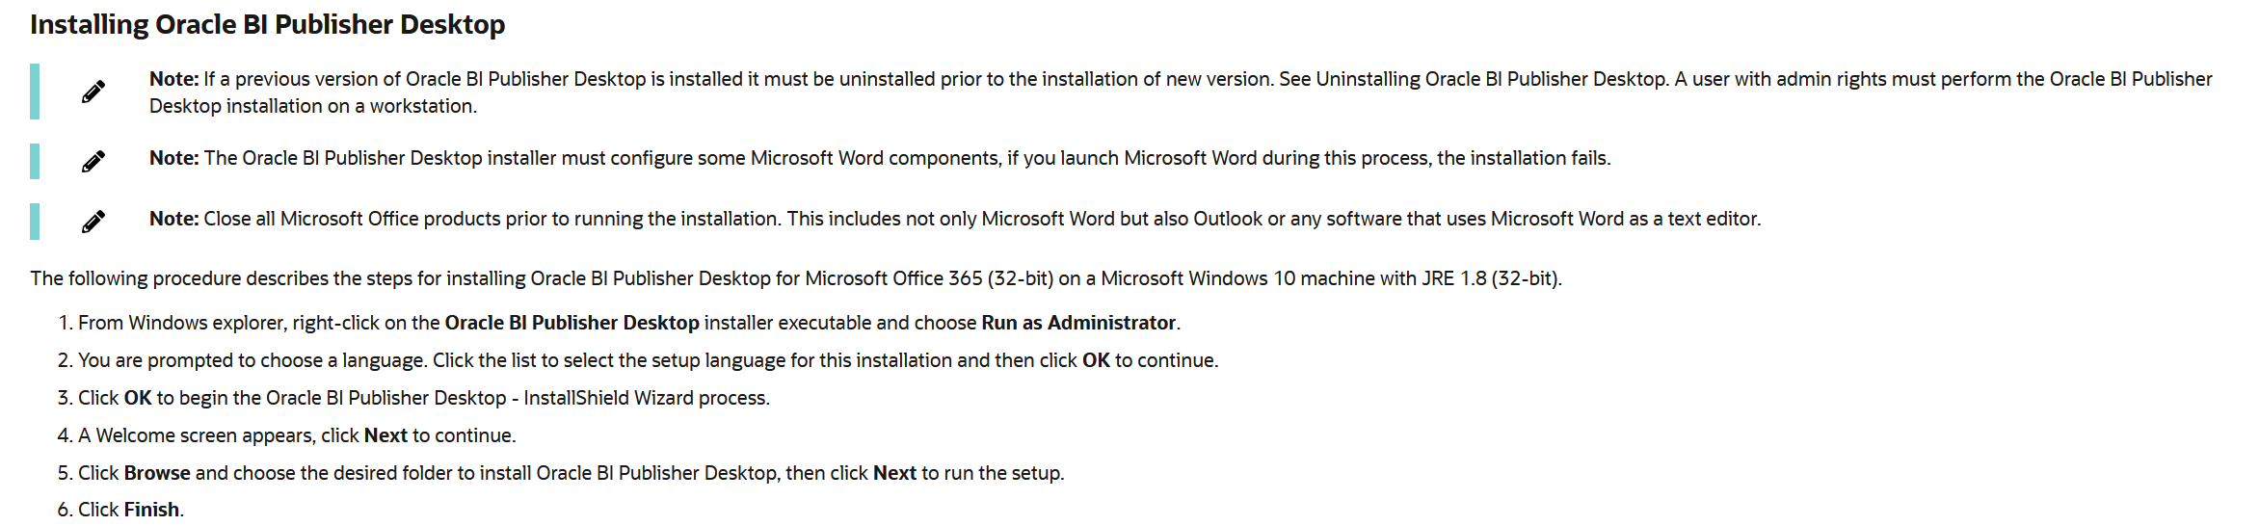Click the pencil icon beside the Word components note
The height and width of the screenshot is (526, 2259).
tap(93, 161)
